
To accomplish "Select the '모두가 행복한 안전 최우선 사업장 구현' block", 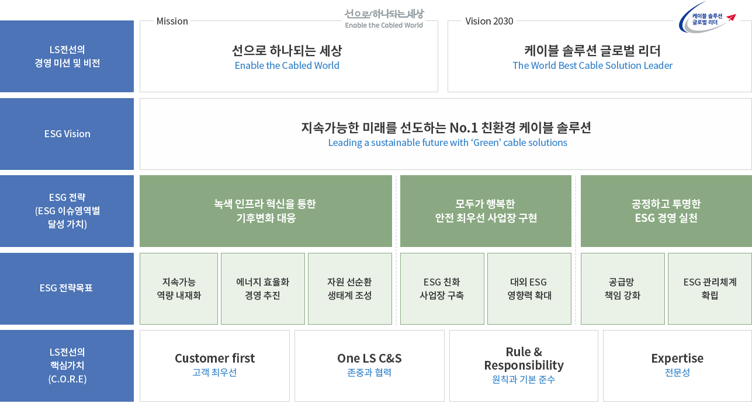I will pos(486,211).
